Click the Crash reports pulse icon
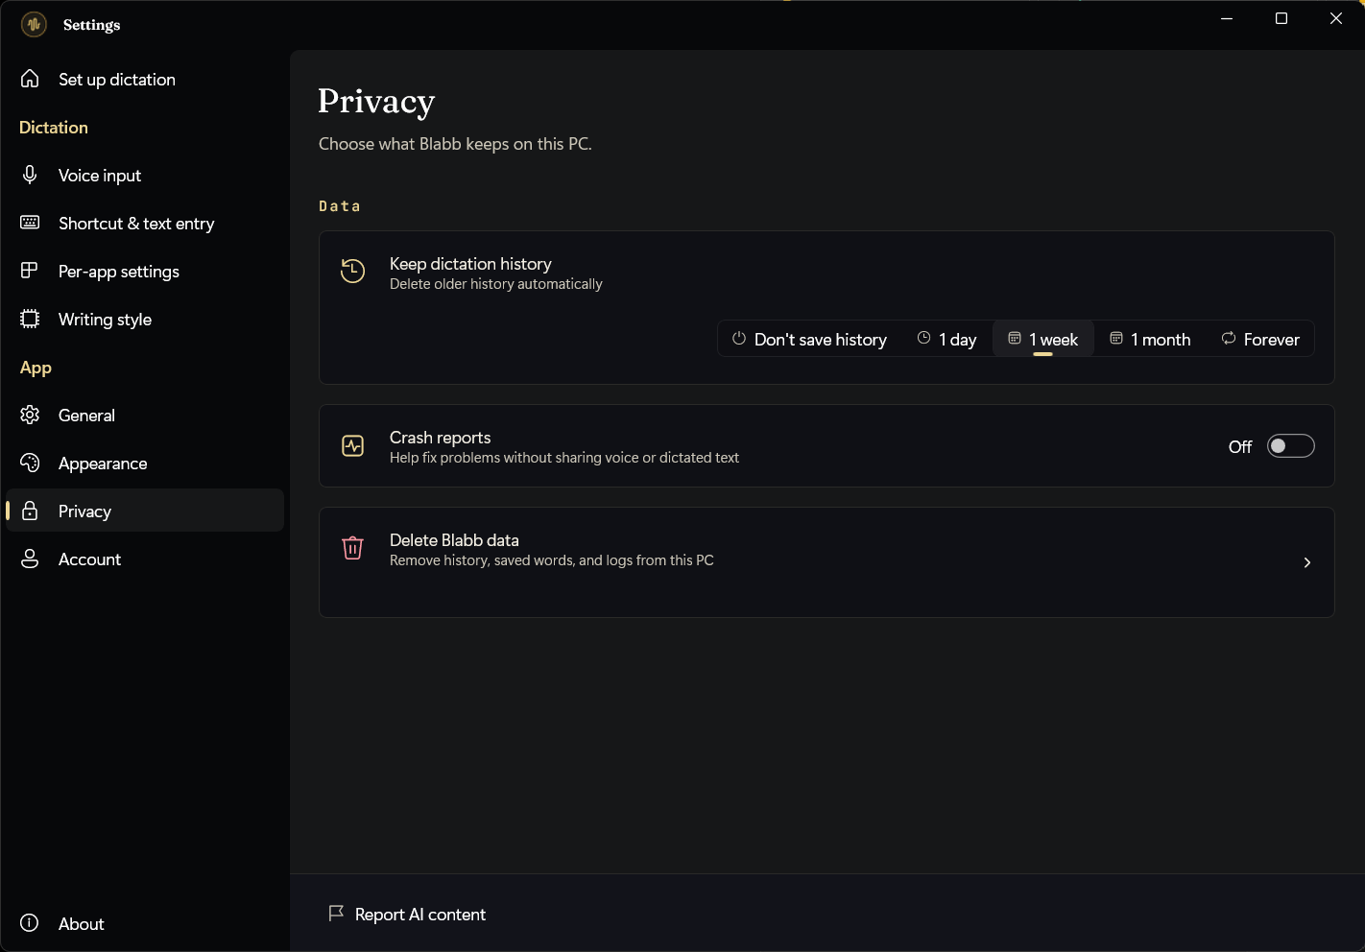The height and width of the screenshot is (952, 1365). click(x=353, y=446)
